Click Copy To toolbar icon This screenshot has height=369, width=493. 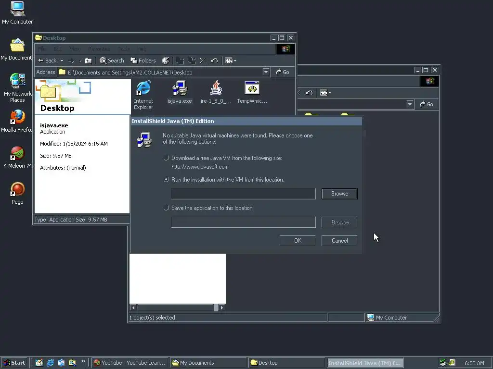pyautogui.click(x=192, y=61)
